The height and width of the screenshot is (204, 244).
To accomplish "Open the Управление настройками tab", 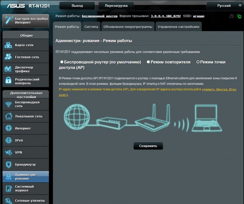I will [178, 27].
